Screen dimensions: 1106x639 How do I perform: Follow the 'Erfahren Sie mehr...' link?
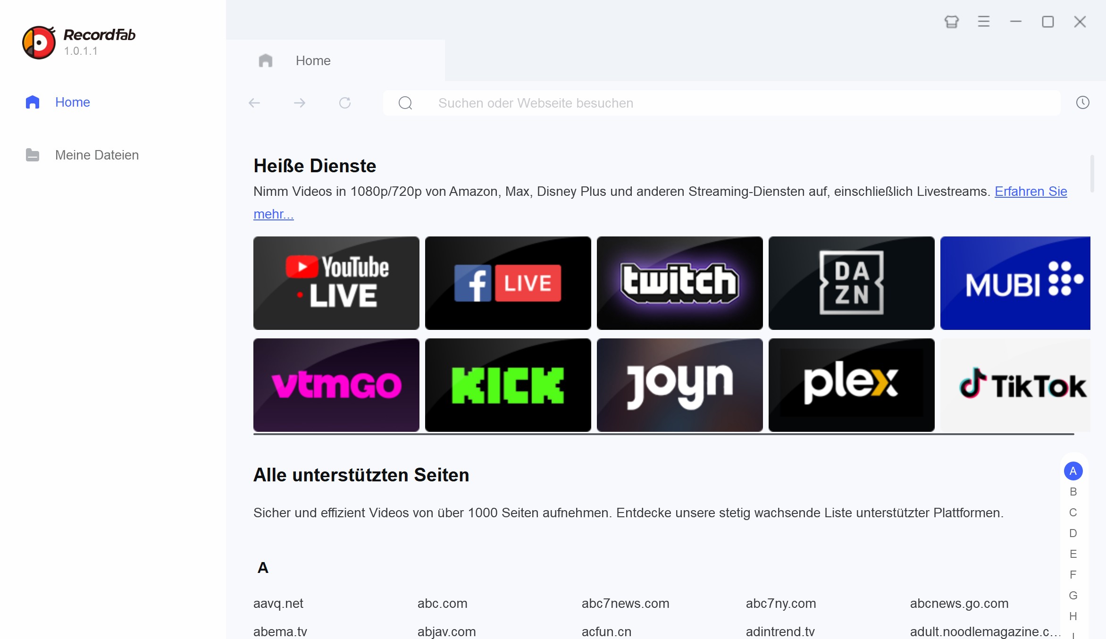click(1031, 191)
